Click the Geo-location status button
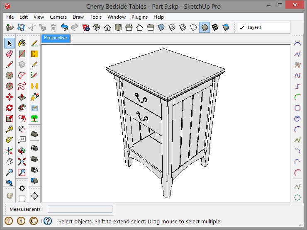Image resolution: width=307 pixels, height=230 pixels. (x=8, y=221)
